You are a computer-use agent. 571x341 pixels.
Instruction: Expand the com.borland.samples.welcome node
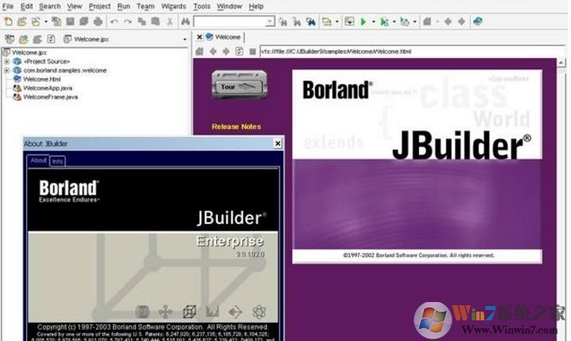(7, 70)
